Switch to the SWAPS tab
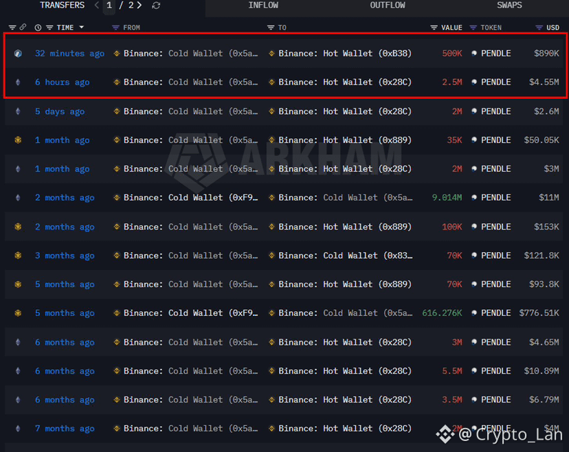This screenshot has width=569, height=452. coord(509,5)
